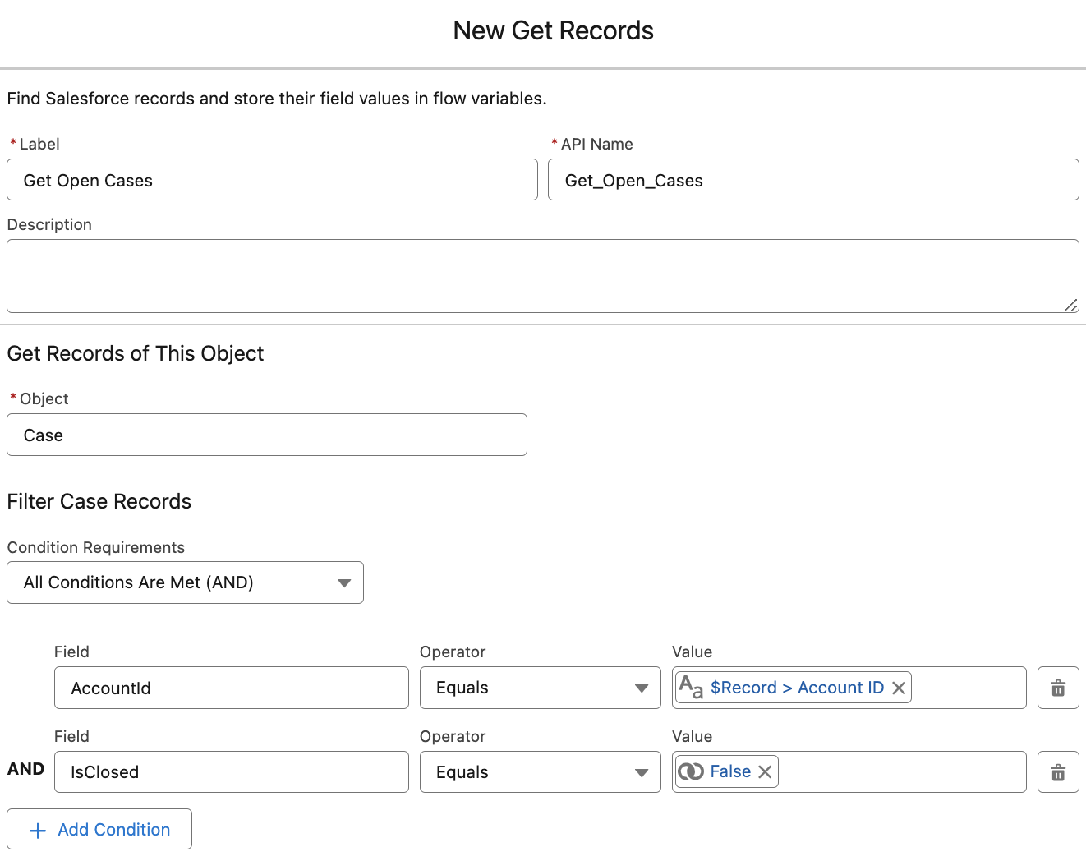Click in the API Name field

coord(812,180)
